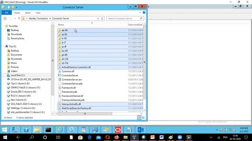Open the File ribbon tab
The width and height of the screenshot is (252, 141).
pyautogui.click(x=7, y=13)
